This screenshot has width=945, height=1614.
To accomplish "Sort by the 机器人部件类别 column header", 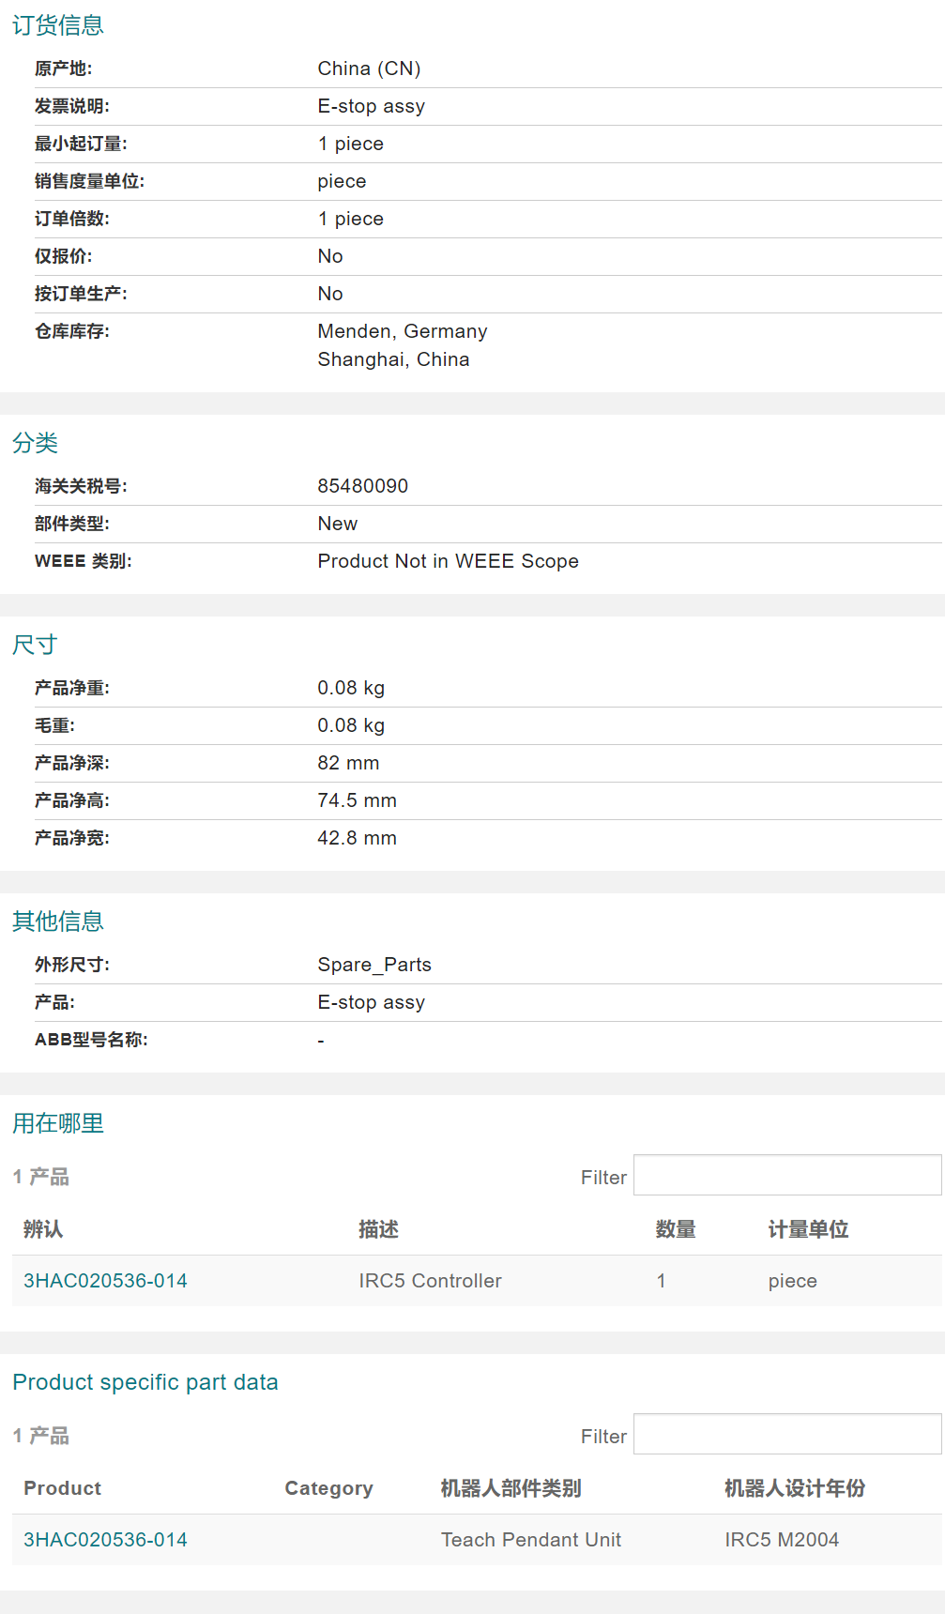I will 511,1488.
